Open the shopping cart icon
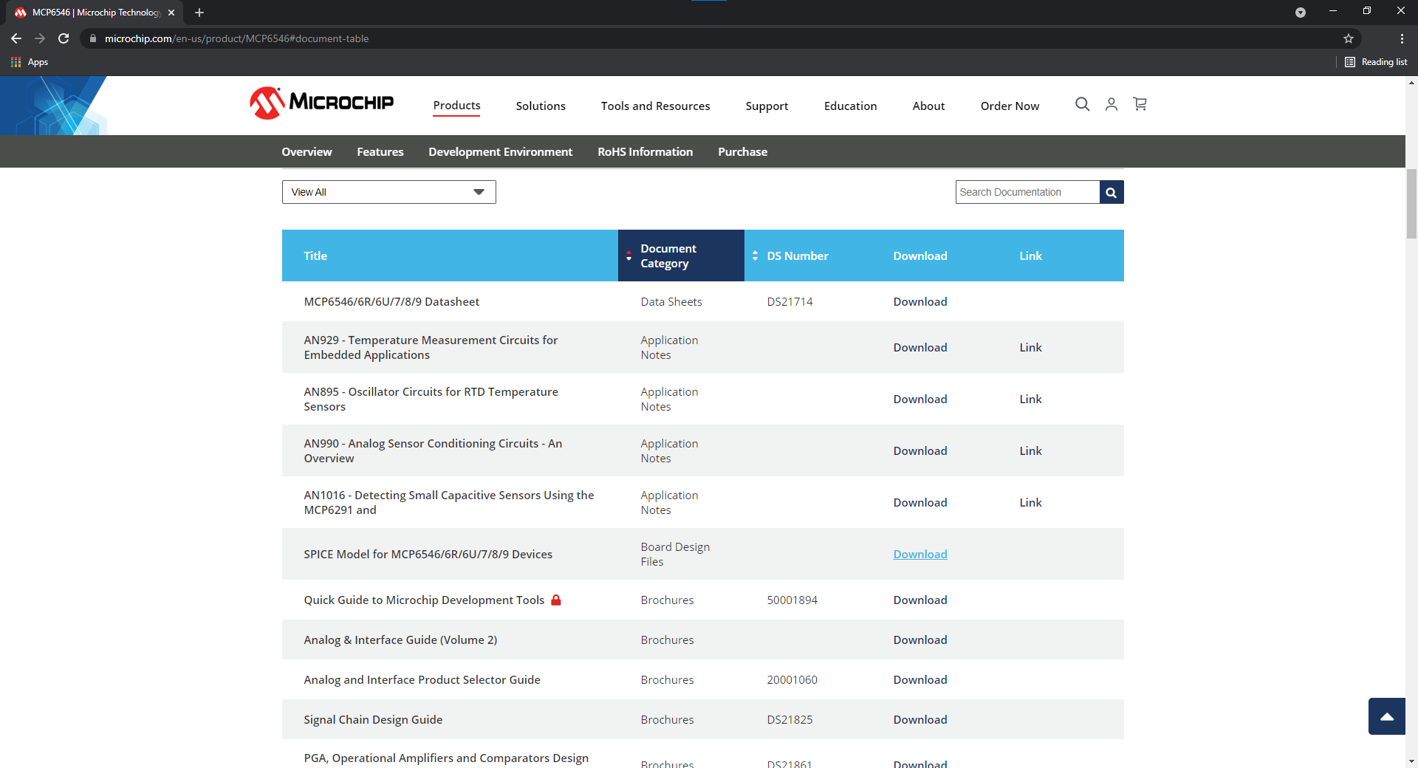 click(x=1140, y=104)
